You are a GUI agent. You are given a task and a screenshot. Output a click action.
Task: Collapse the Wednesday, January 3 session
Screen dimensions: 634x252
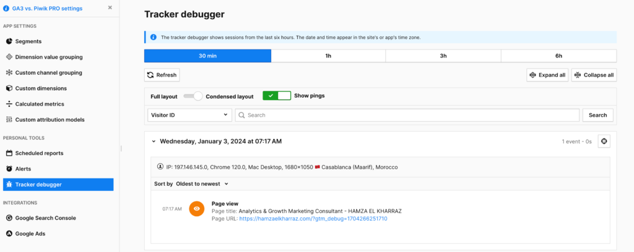[x=154, y=141]
